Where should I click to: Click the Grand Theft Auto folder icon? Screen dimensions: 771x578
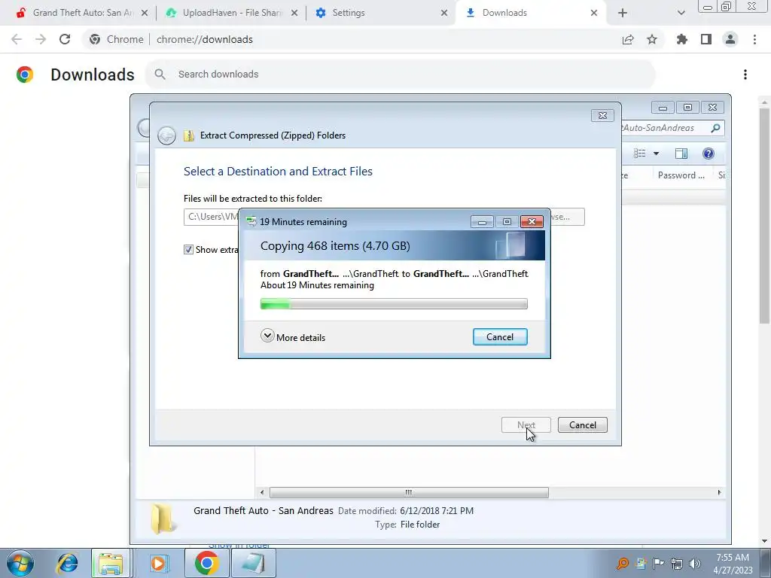pyautogui.click(x=163, y=519)
